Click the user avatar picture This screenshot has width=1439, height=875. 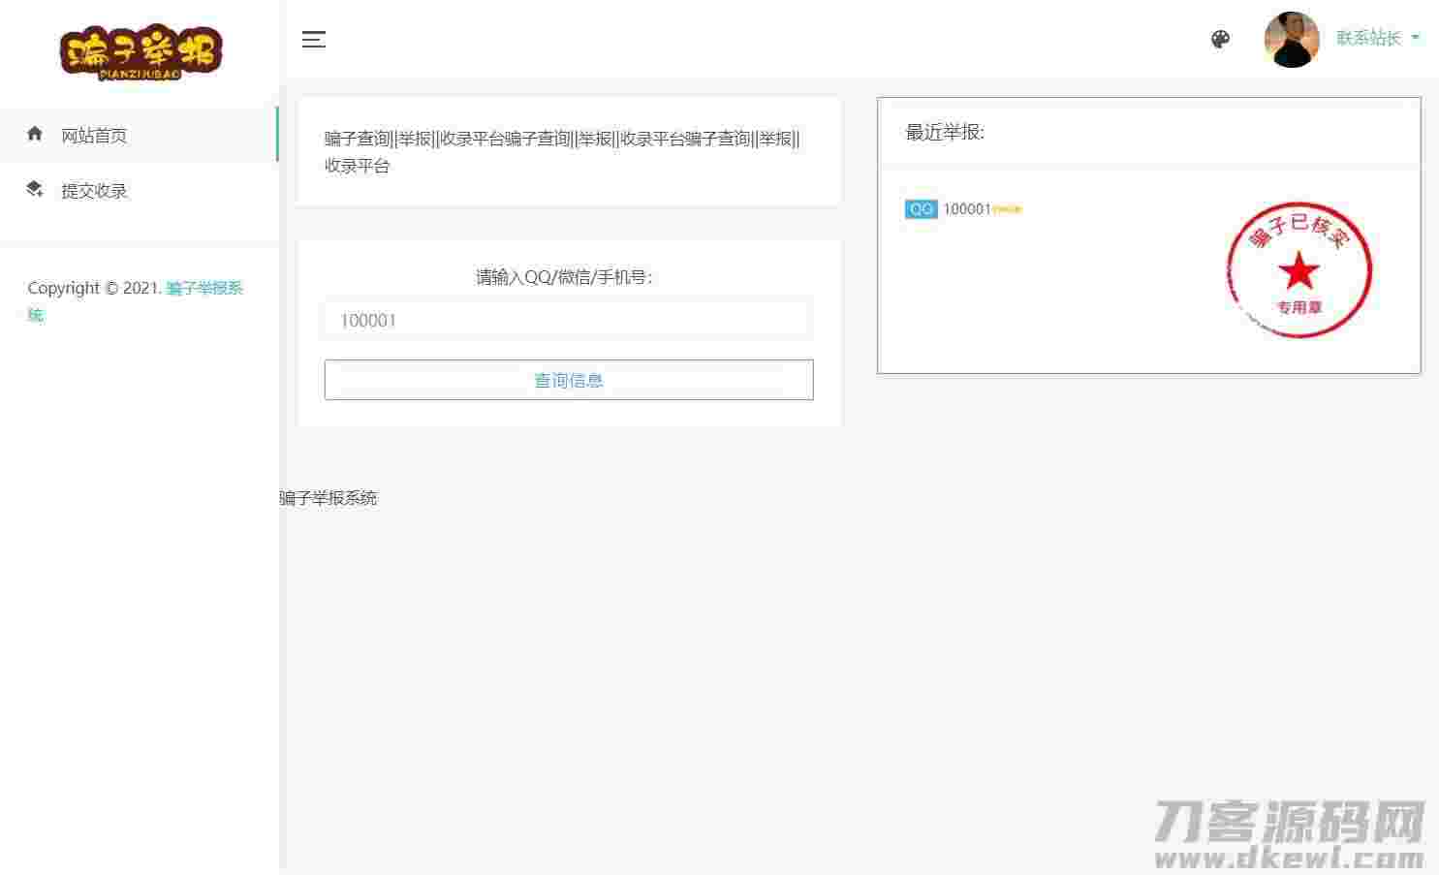pyautogui.click(x=1292, y=40)
